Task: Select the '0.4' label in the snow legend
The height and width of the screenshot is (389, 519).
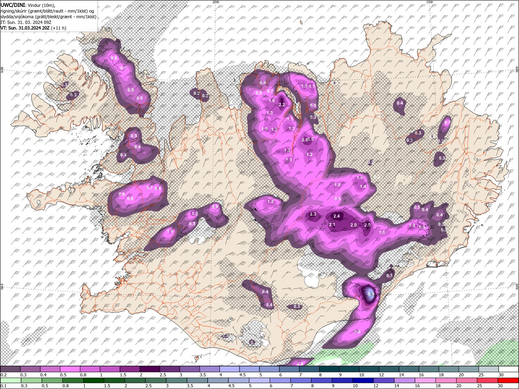Action: pyautogui.click(x=43, y=375)
